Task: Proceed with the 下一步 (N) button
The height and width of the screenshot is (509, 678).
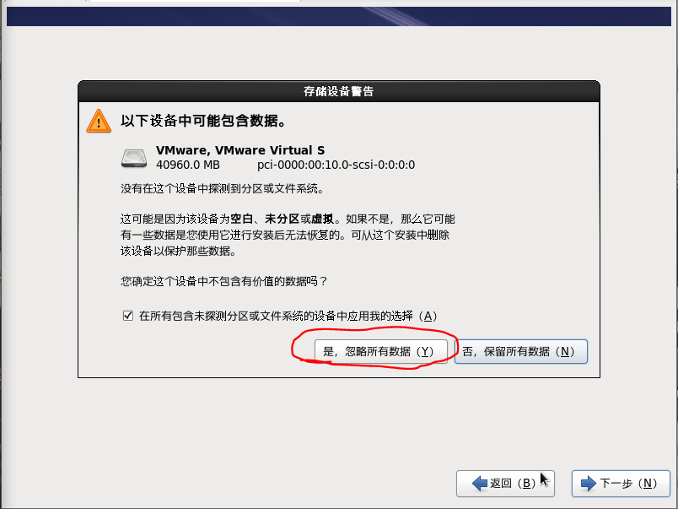Action: point(621,483)
